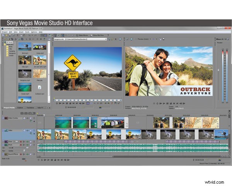
Task: Open Track Motion on Video track
Action: [x=24, y=130]
